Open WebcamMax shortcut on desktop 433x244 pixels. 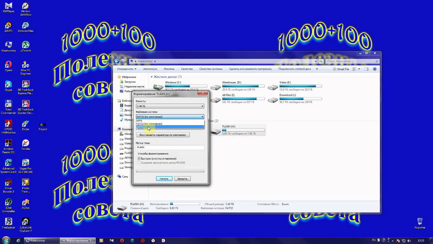pos(26,27)
